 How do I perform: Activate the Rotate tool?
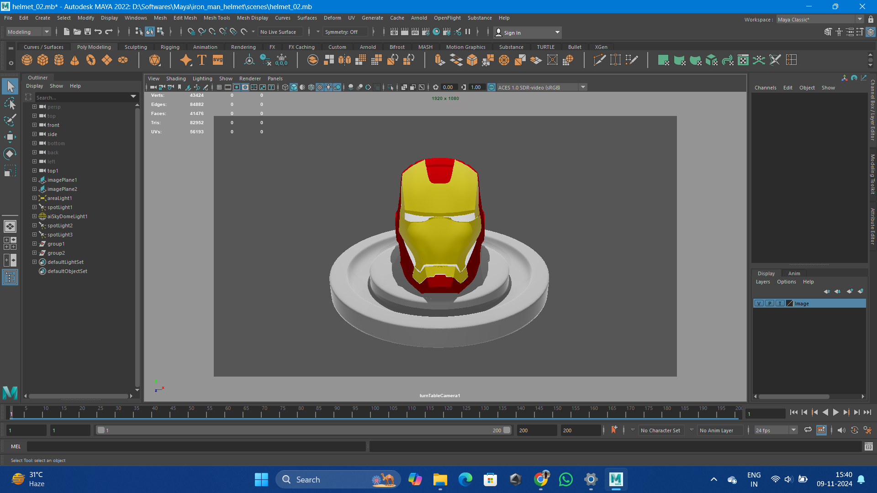pos(10,154)
